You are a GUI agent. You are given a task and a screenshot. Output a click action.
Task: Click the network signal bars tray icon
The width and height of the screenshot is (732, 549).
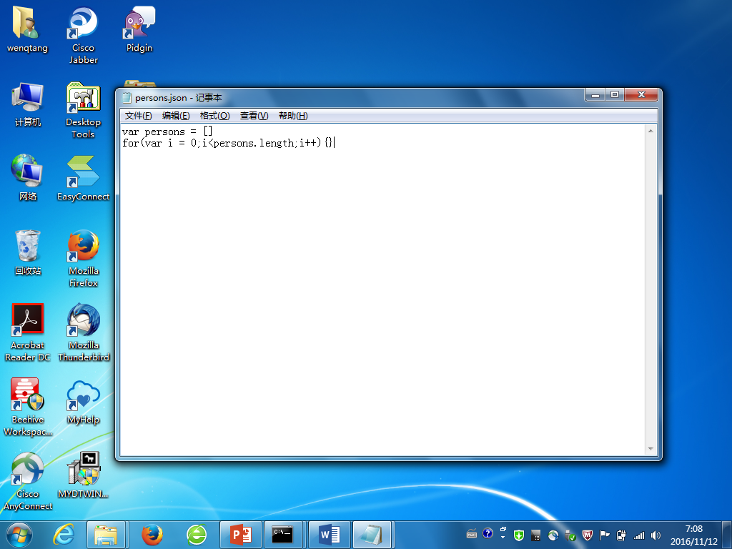(638, 535)
